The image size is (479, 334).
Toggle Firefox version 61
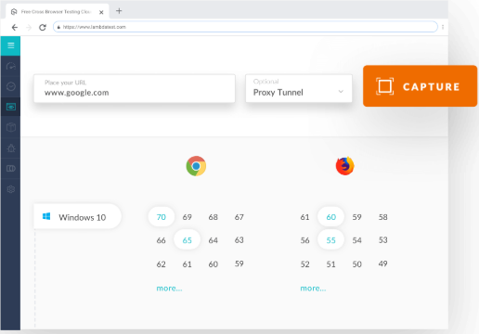[304, 217]
